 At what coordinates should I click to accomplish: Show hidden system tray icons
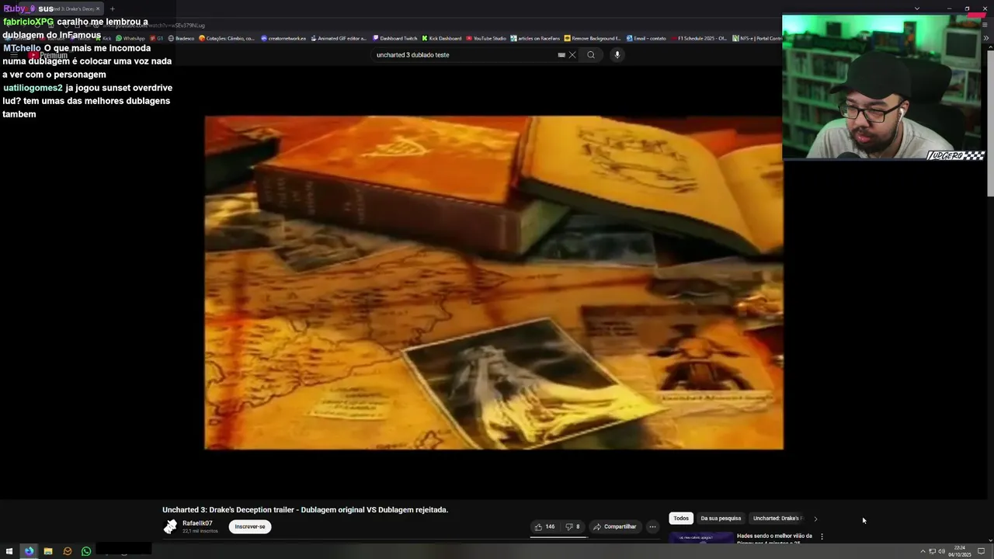(923, 551)
